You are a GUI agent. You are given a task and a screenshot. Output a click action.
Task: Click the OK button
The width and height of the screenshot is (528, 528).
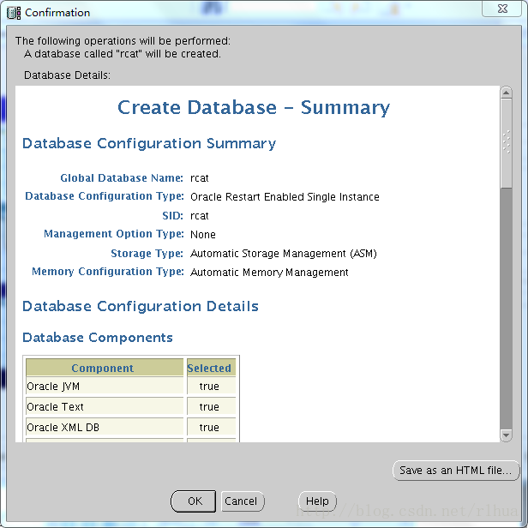pos(194,501)
